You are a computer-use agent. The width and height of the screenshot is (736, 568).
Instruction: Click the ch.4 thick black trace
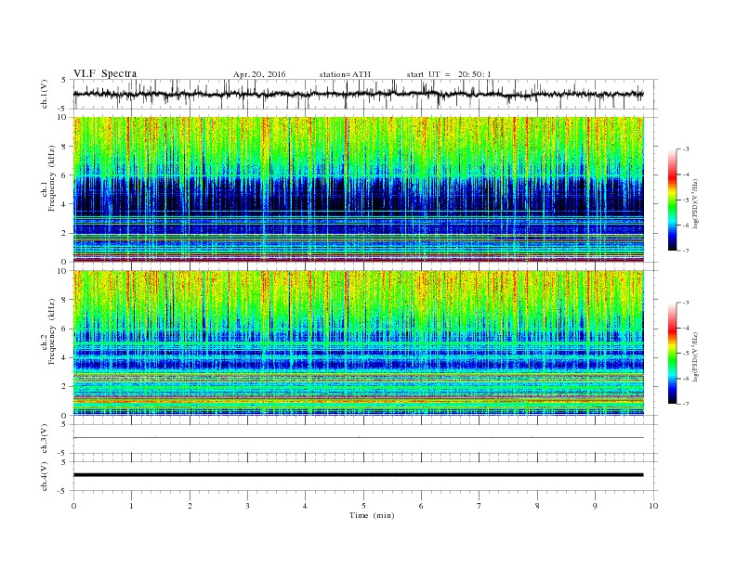[359, 475]
